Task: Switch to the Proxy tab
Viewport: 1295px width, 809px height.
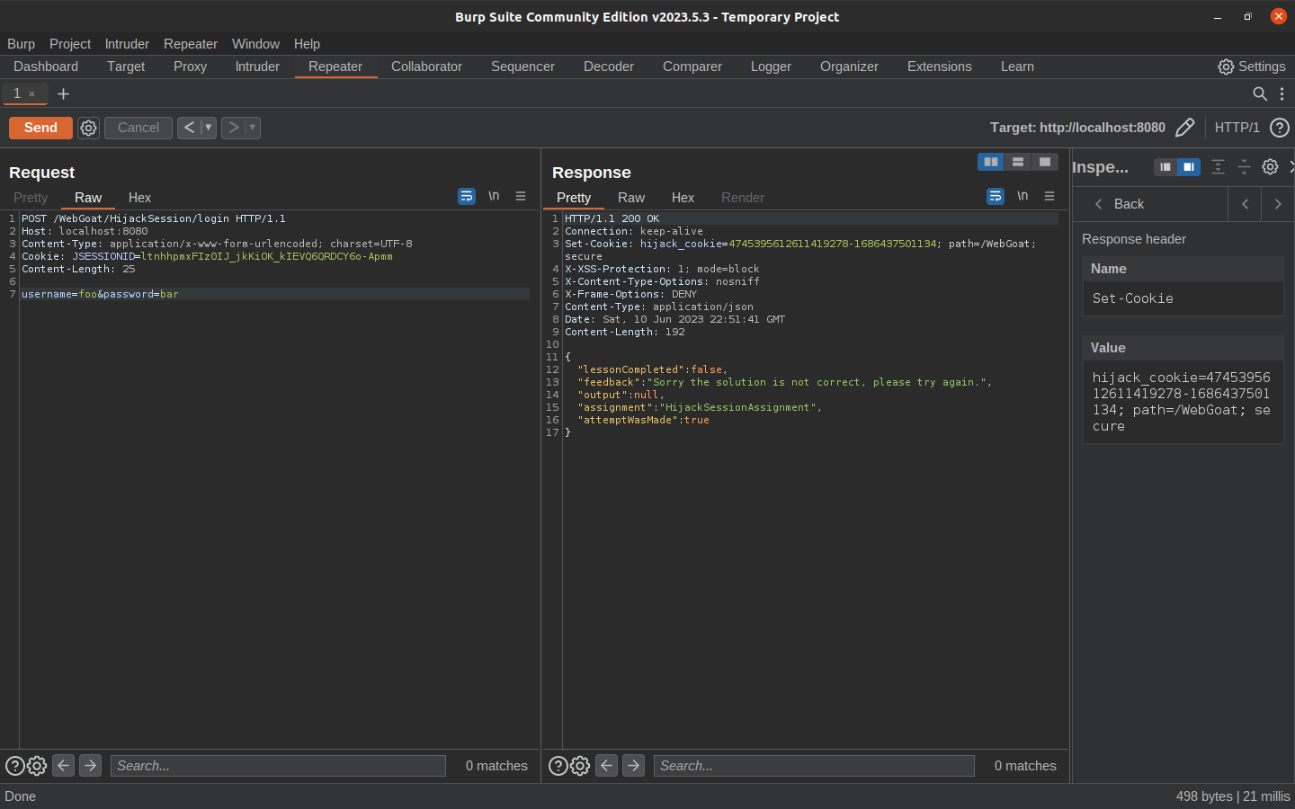Action: (190, 67)
